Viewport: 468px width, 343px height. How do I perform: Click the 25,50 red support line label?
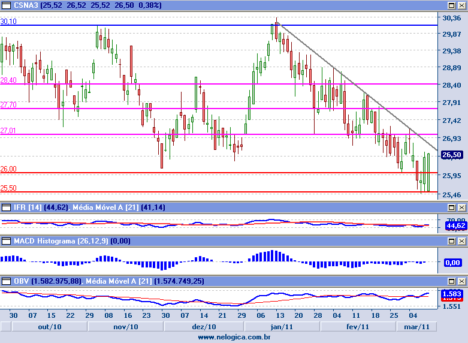coord(8,188)
